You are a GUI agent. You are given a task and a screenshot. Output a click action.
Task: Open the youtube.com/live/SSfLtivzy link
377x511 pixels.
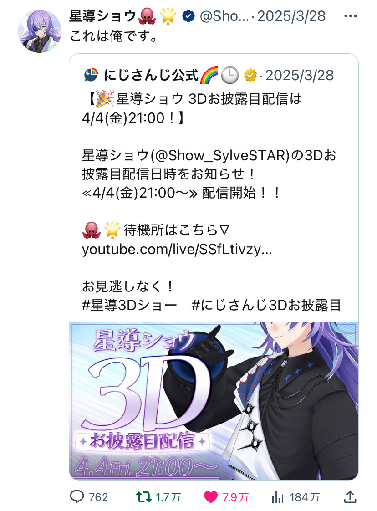[177, 250]
